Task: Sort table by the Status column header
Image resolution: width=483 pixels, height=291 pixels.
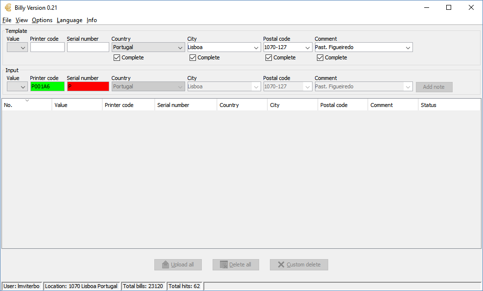Action: (x=428, y=105)
